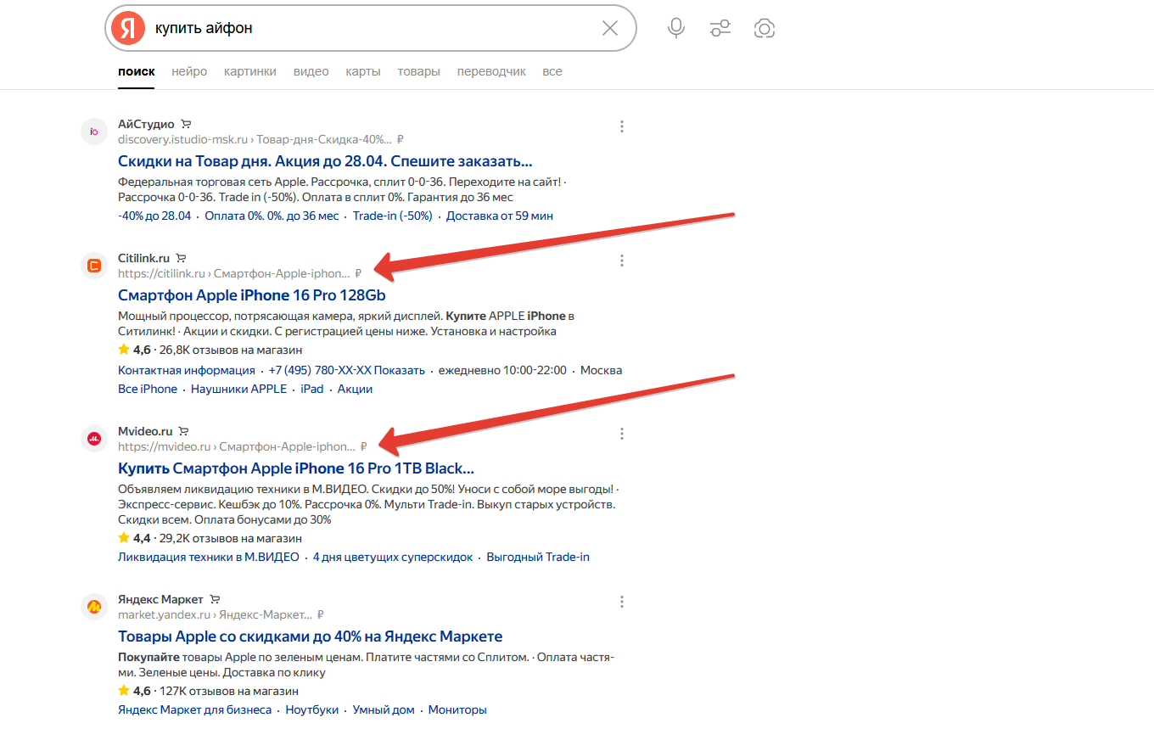Click the 'Наушники APPLE' sitelink
Image resolution: width=1154 pixels, height=729 pixels.
coord(239,389)
